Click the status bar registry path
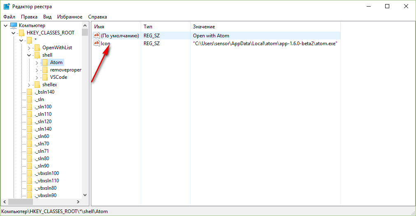The width and height of the screenshot is (416, 216). (x=54, y=211)
